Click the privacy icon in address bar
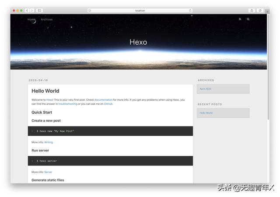Viewport: 280px width, 197px height. pyautogui.click(x=90, y=11)
